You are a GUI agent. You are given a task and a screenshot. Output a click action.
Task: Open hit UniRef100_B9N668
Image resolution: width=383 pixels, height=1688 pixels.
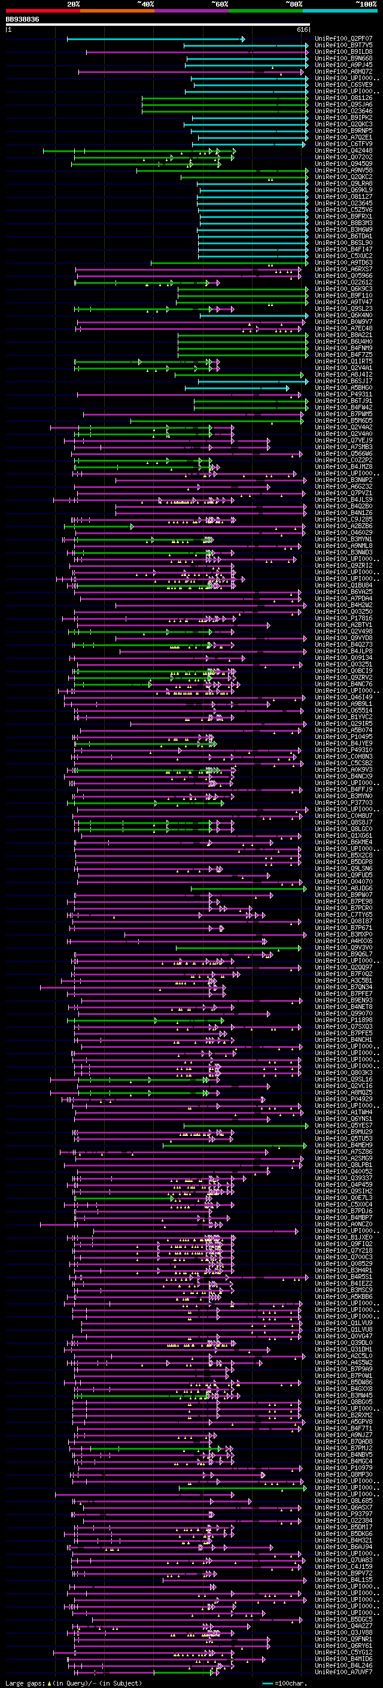344,59
